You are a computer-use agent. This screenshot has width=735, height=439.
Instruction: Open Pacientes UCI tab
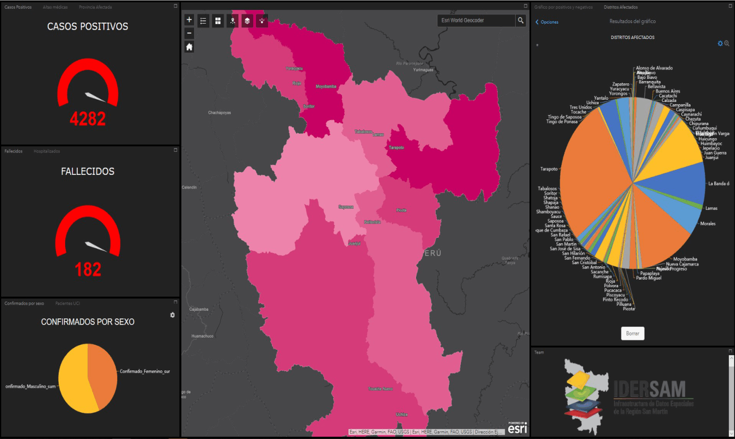[x=69, y=303]
